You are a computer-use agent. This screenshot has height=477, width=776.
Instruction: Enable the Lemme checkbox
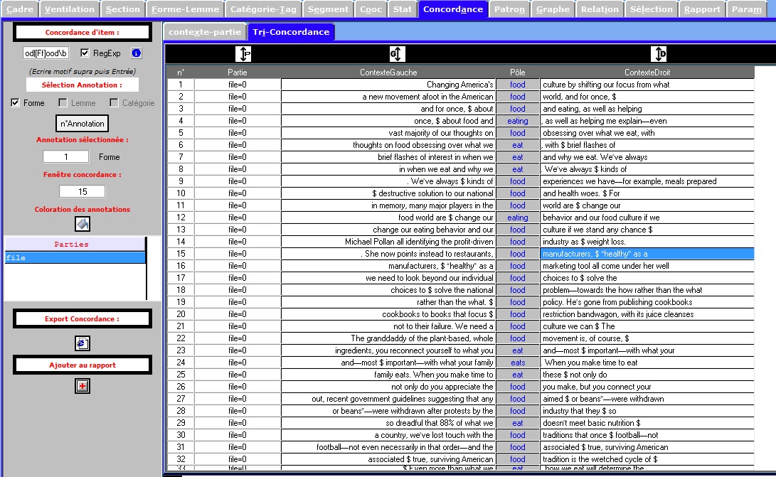coord(63,103)
